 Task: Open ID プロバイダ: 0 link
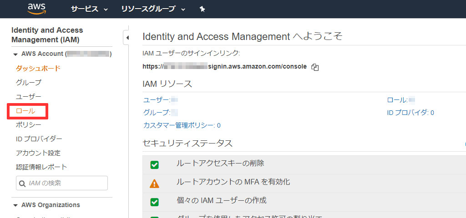pos(410,113)
